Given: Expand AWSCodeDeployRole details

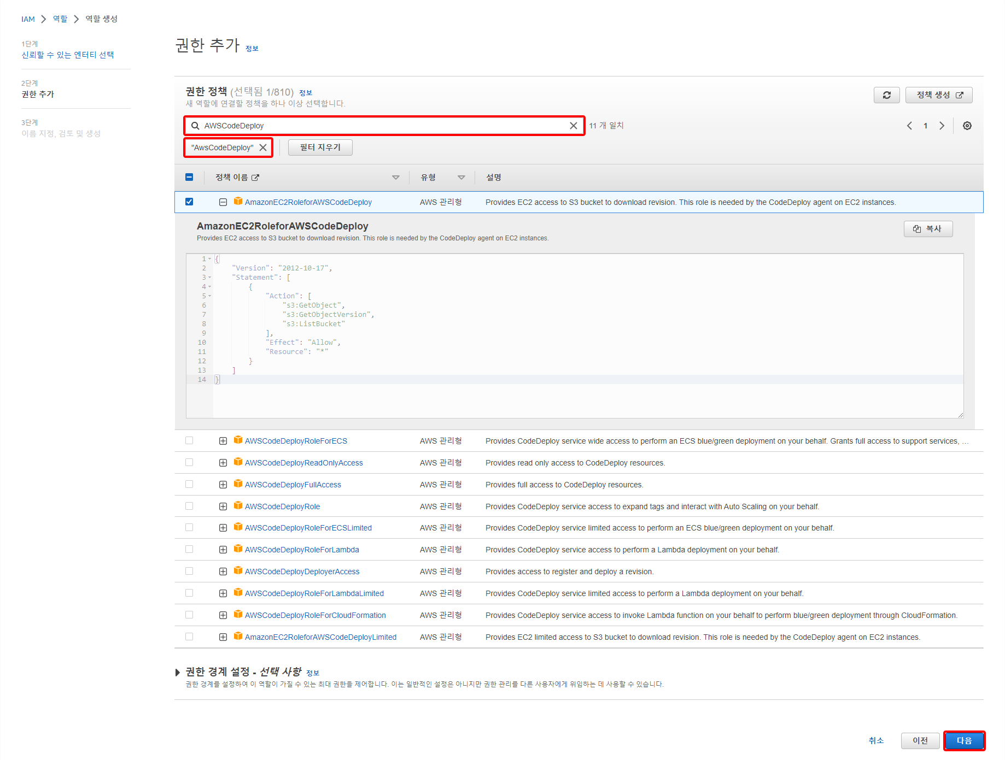Looking at the screenshot, I should tap(223, 506).
